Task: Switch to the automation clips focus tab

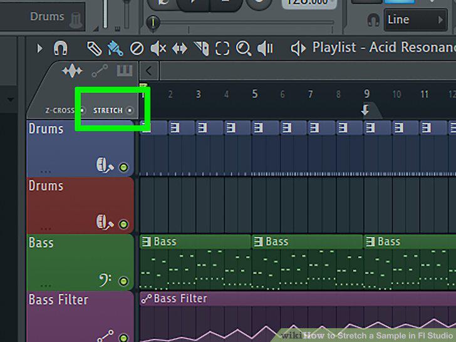Action: coord(100,71)
